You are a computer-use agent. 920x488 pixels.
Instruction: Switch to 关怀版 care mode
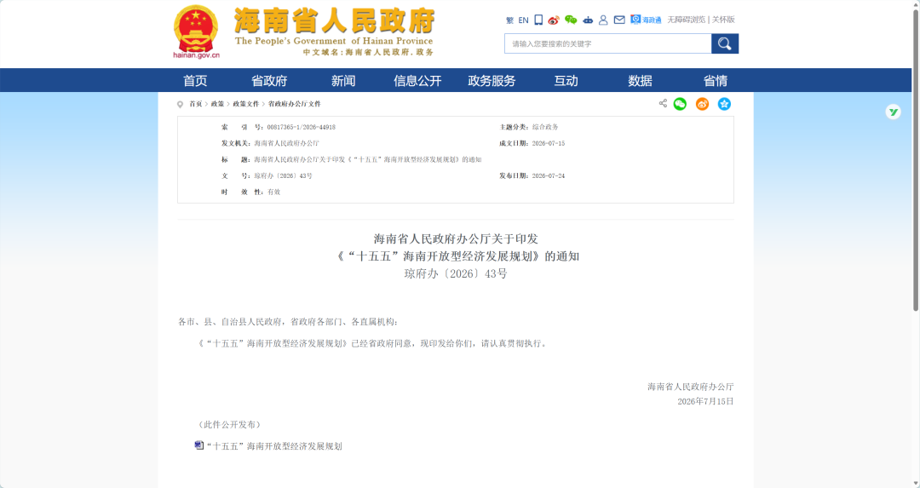[723, 20]
